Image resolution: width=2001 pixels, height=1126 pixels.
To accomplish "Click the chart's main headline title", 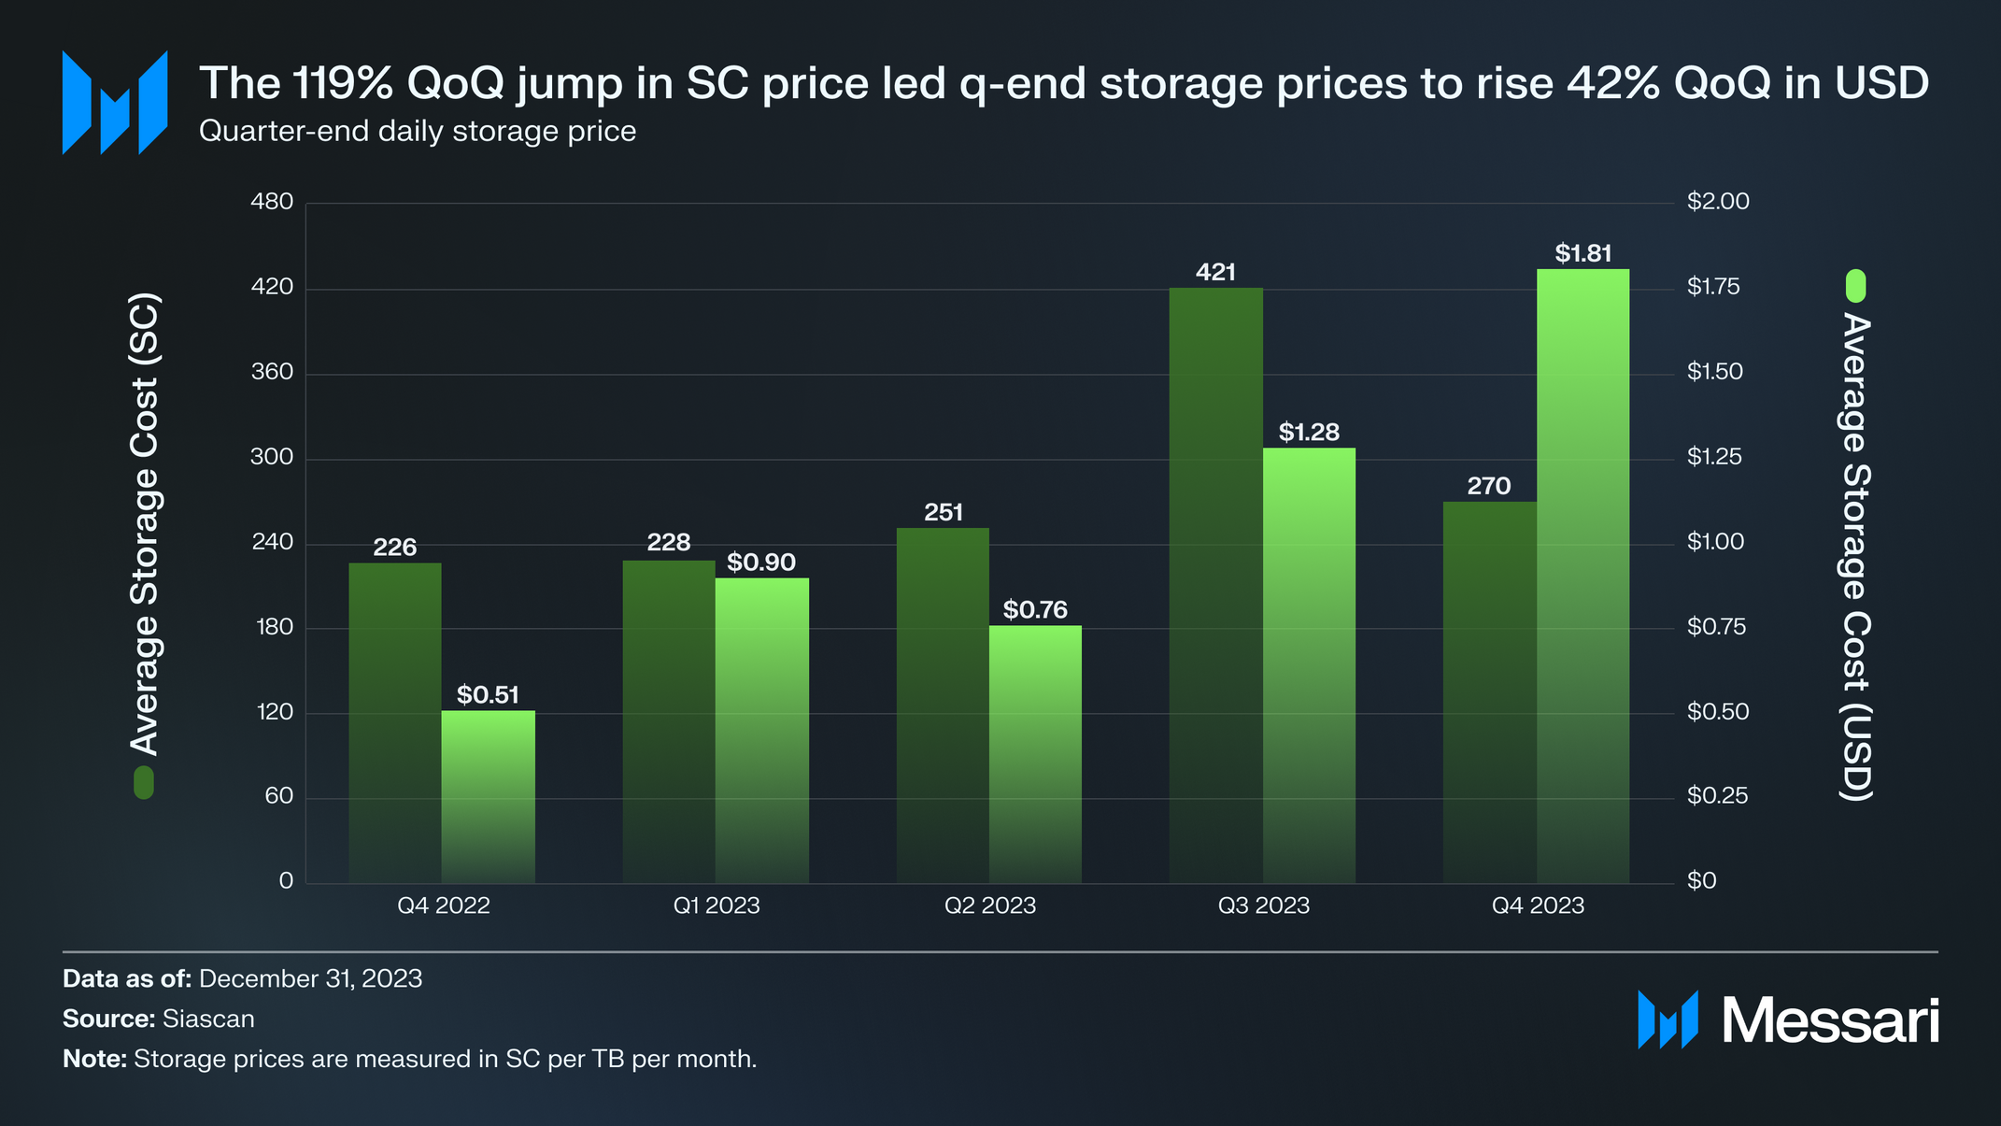I will coord(1063,83).
